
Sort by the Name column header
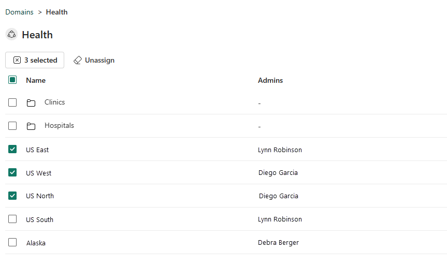pos(36,80)
